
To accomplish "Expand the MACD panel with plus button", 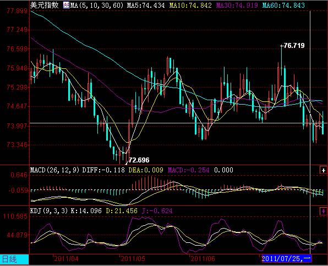I will coord(323,170).
